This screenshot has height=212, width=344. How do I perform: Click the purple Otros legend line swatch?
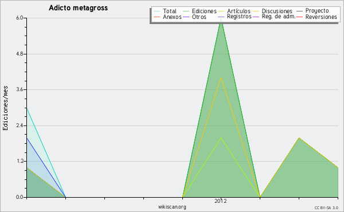point(186,17)
